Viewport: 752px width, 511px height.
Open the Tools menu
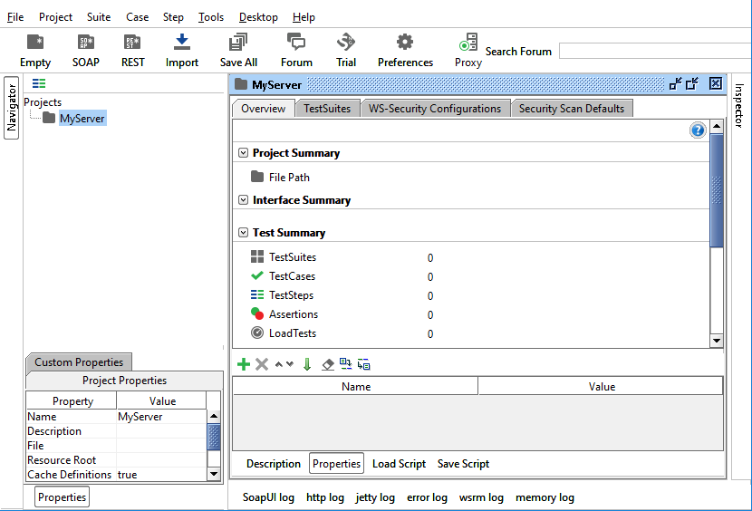(x=211, y=17)
